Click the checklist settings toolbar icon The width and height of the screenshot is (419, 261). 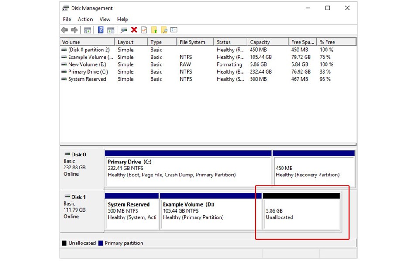point(174,30)
